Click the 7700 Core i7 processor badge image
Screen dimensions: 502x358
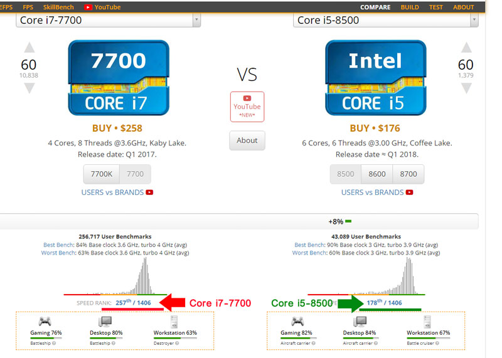click(x=119, y=77)
